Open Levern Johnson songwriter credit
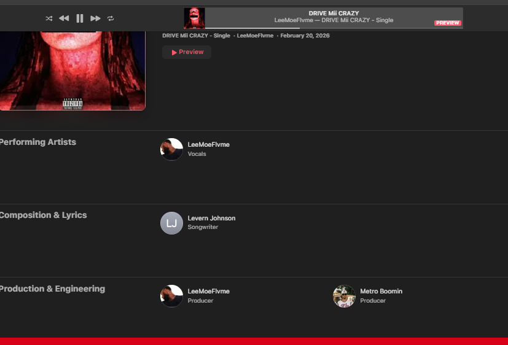Image resolution: width=508 pixels, height=345 pixels. click(x=211, y=218)
